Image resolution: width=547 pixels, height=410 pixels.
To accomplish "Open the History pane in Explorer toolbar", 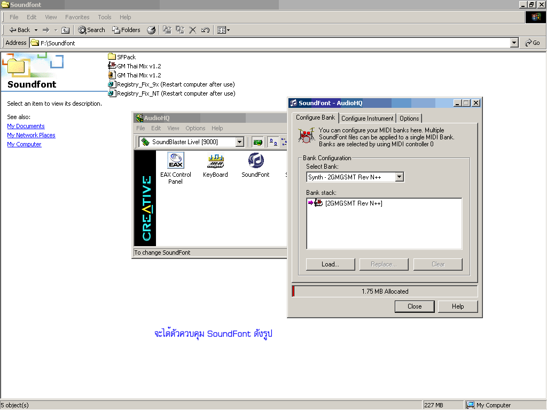I will pyautogui.click(x=151, y=30).
